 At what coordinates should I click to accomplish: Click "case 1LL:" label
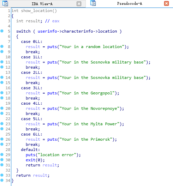(32, 57)
